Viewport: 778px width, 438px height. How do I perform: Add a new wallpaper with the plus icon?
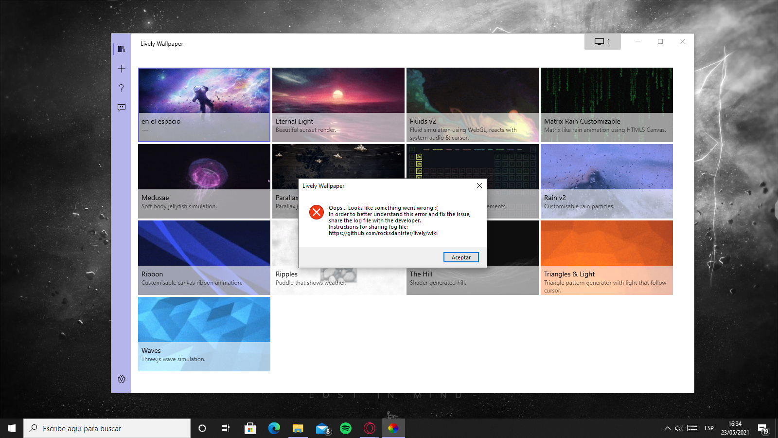pos(121,68)
